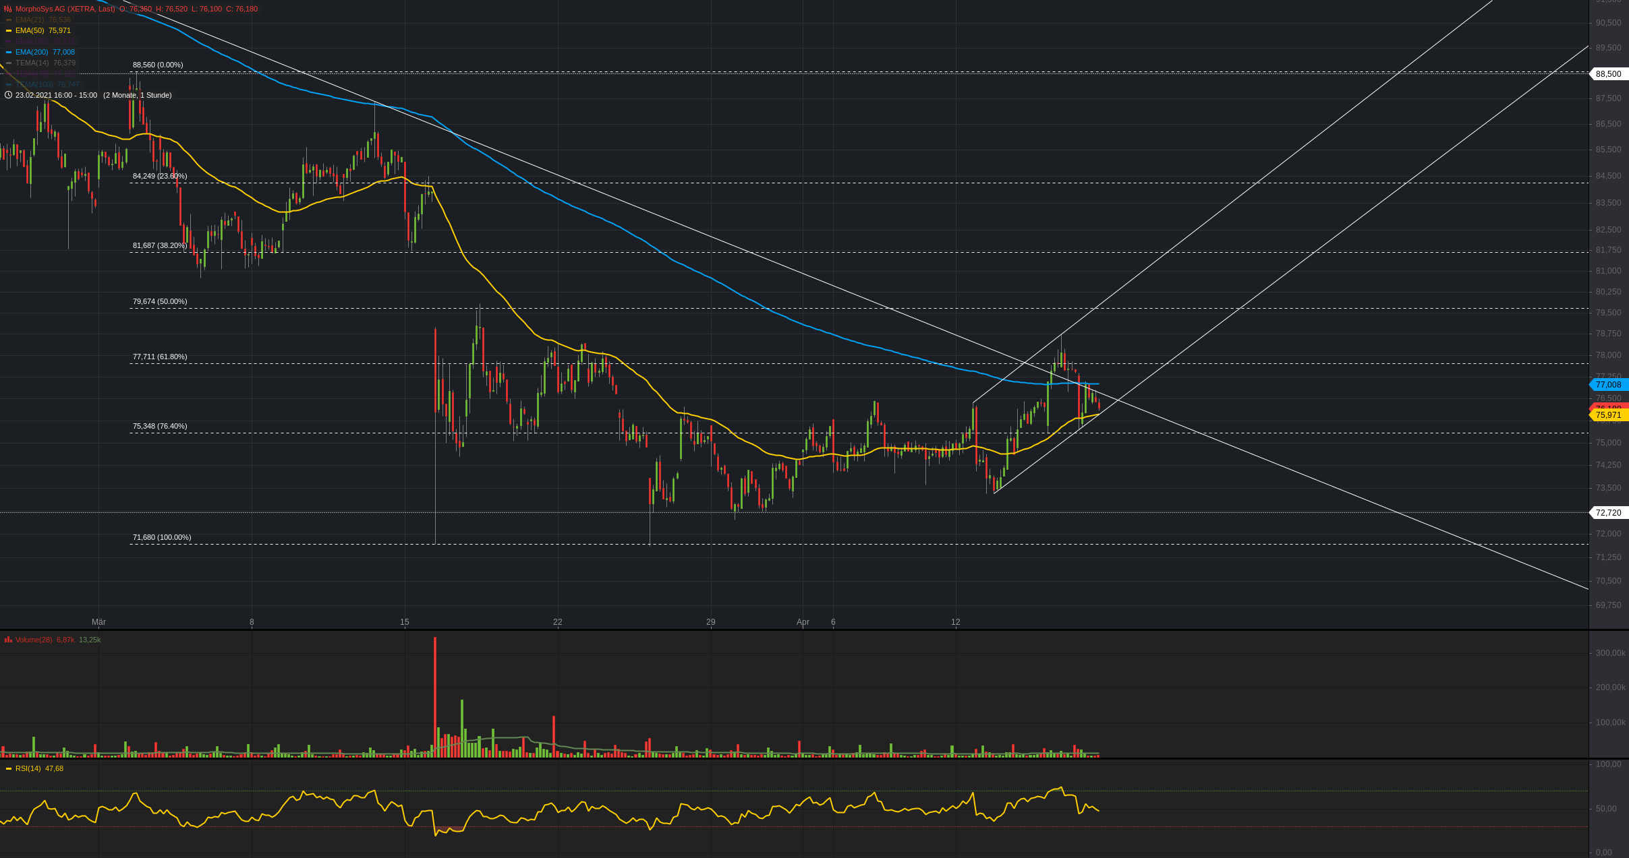Enable the greyed TEMA(14) indicator
Screen dimensions: 1629x858
click(x=32, y=63)
